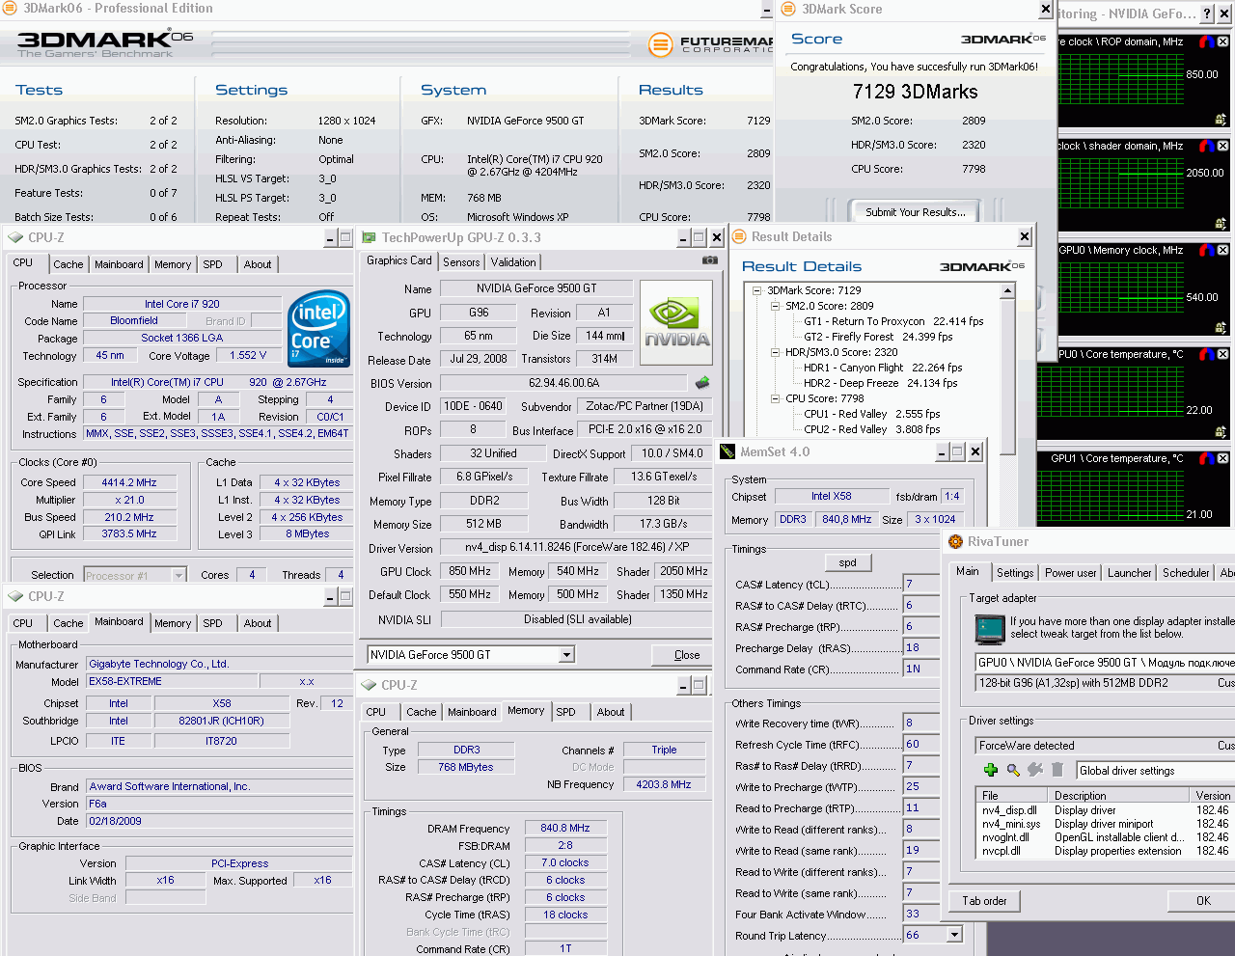Click magnet icon on GPU0 Memory clock graph
Viewport: 1235px width, 956px height.
tap(1207, 250)
